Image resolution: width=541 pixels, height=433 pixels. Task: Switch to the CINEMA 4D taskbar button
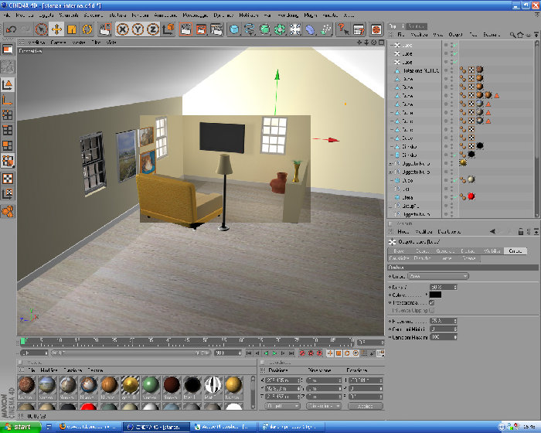pyautogui.click(x=156, y=427)
